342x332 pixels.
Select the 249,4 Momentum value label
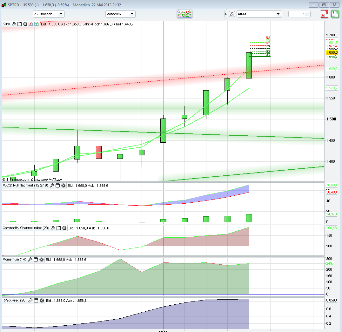[x=331, y=264]
